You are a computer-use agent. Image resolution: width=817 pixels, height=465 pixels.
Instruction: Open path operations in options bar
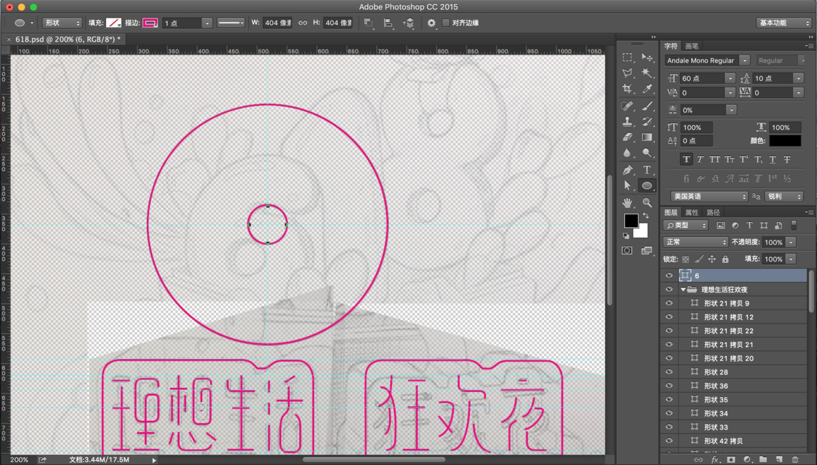[368, 22]
